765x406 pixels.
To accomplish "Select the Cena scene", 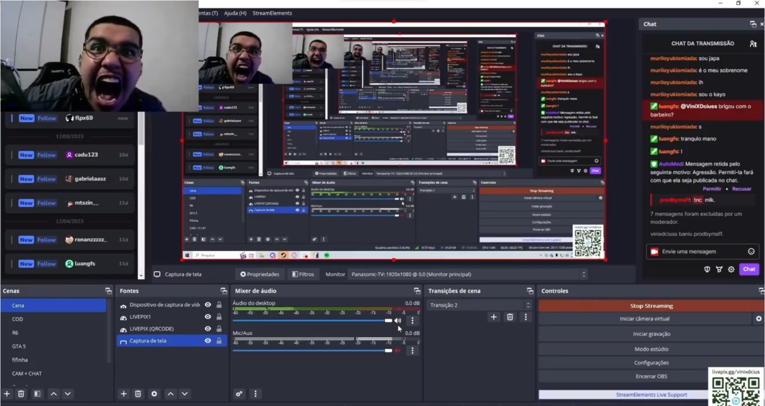I will click(x=54, y=305).
